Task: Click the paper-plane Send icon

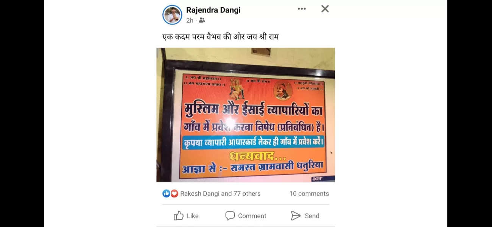Action: (296, 216)
